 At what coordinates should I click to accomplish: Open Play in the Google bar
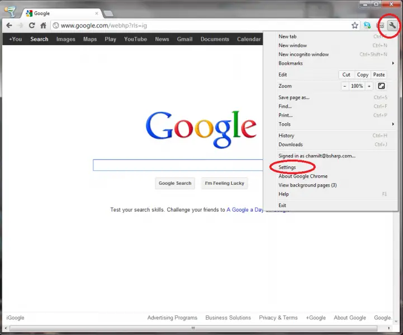coord(110,39)
